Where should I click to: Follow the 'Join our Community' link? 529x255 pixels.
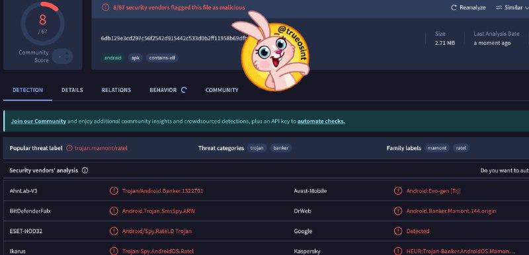[38, 122]
